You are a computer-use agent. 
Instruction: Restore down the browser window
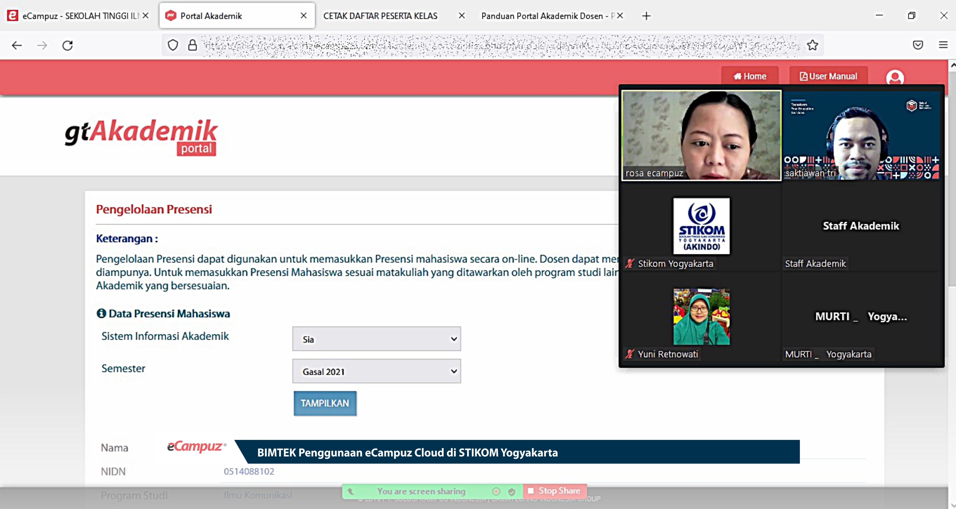point(912,15)
